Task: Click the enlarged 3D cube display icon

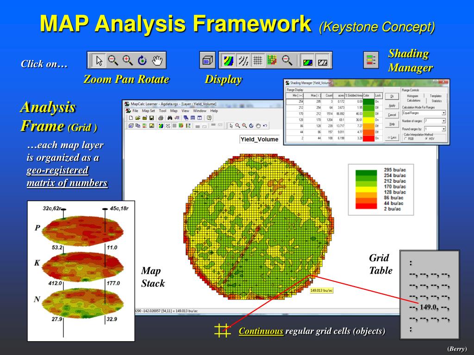Action: [x=207, y=61]
